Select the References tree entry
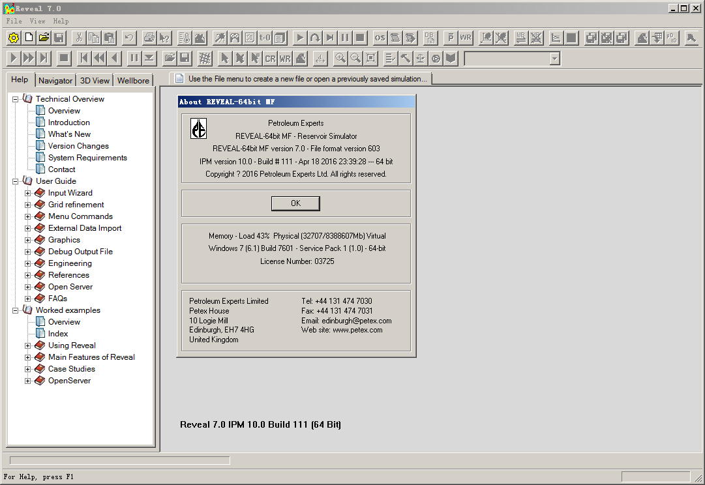This screenshot has width=705, height=485. (68, 274)
